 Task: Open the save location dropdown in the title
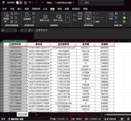tap(73, 3)
